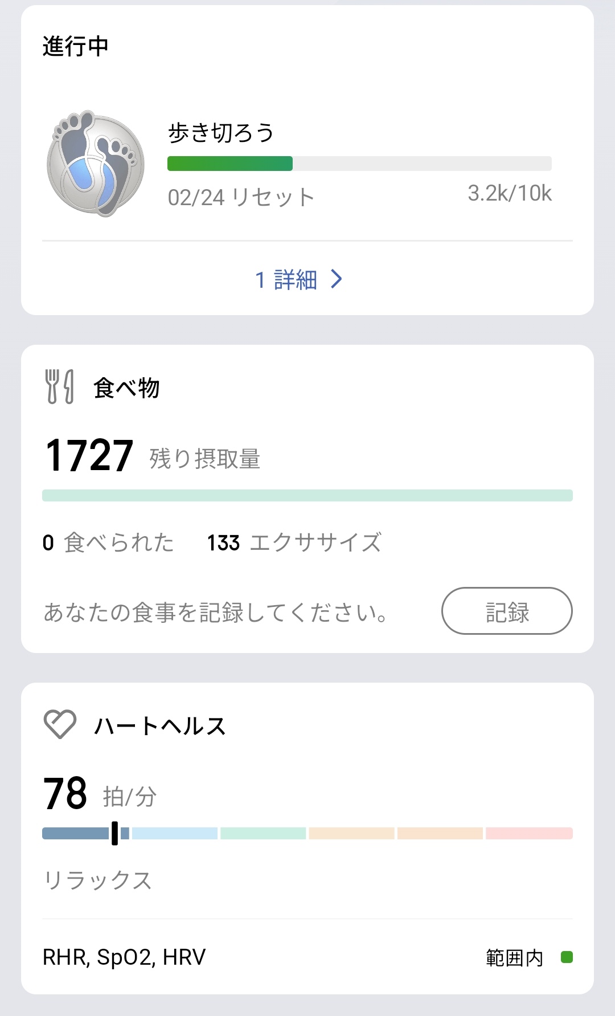Open the 食べ物 section title
Image resolution: width=615 pixels, height=1016 pixels.
[126, 387]
